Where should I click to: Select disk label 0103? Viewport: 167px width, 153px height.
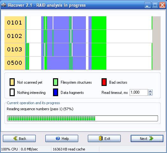15,50
